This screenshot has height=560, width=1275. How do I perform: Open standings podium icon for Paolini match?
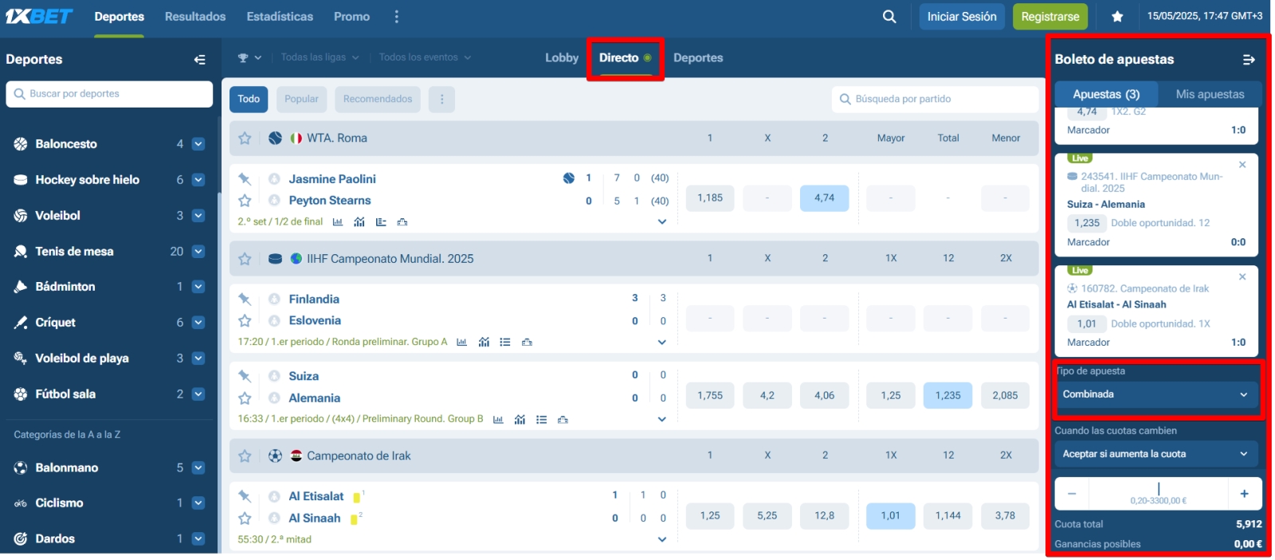tap(402, 222)
